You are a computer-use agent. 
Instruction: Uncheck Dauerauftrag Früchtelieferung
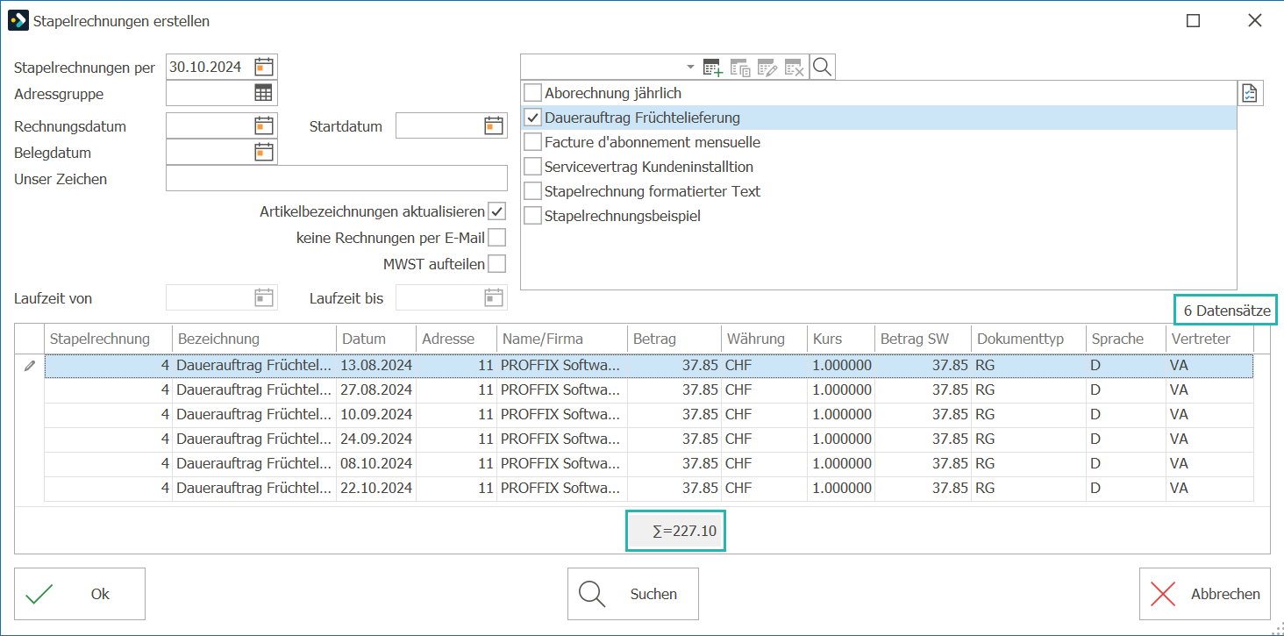pos(532,118)
